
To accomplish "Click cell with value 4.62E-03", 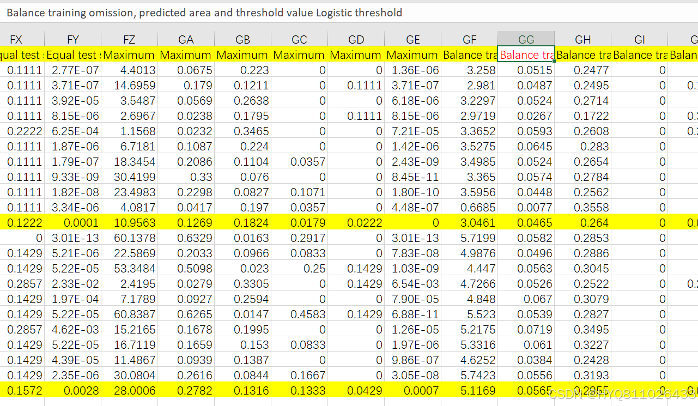I will [73, 330].
